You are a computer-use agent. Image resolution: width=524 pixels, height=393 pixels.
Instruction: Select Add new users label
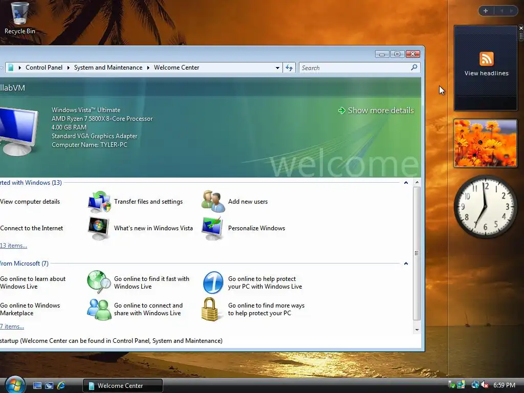(x=248, y=202)
